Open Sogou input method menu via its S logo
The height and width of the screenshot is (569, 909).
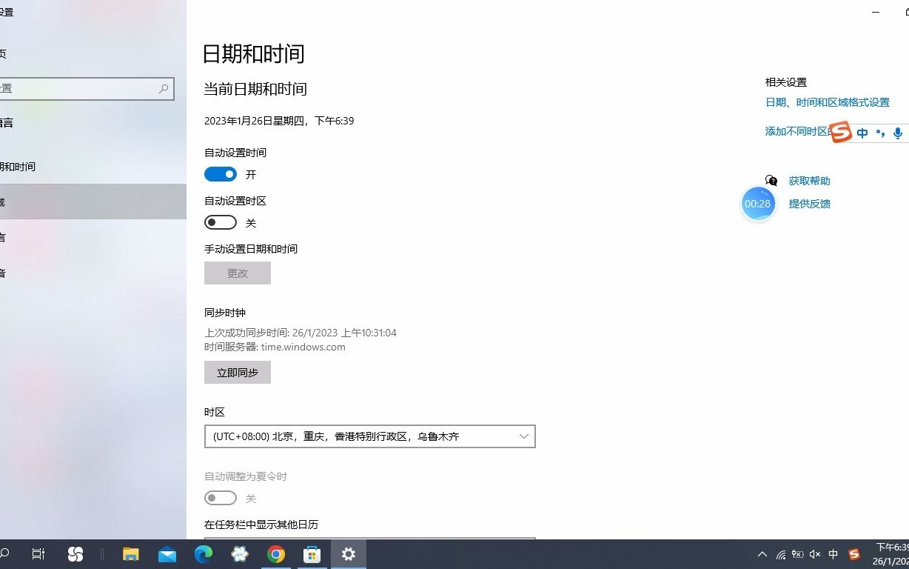pyautogui.click(x=840, y=133)
